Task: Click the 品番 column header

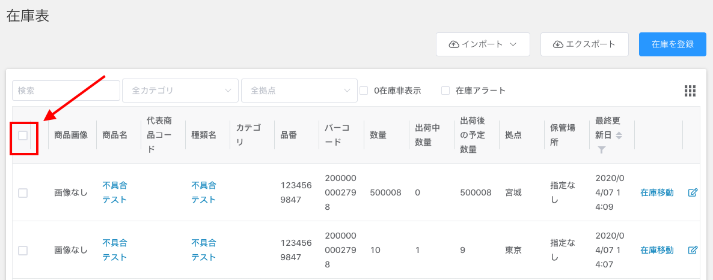Action: click(x=289, y=136)
